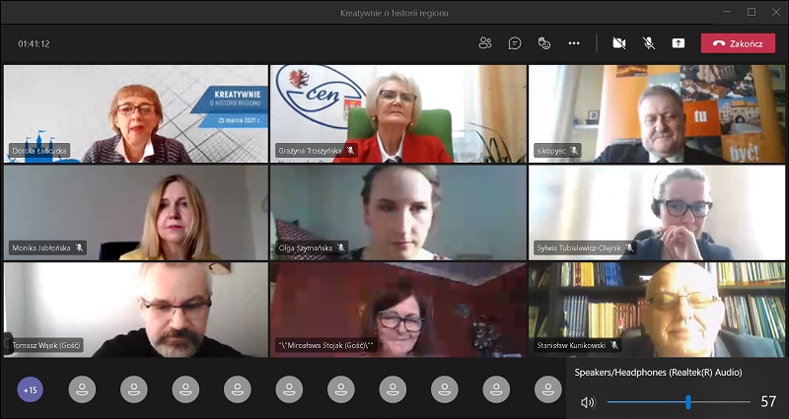Click the Speakers/Headphones (Realtek(R) Audio) label

(x=658, y=373)
